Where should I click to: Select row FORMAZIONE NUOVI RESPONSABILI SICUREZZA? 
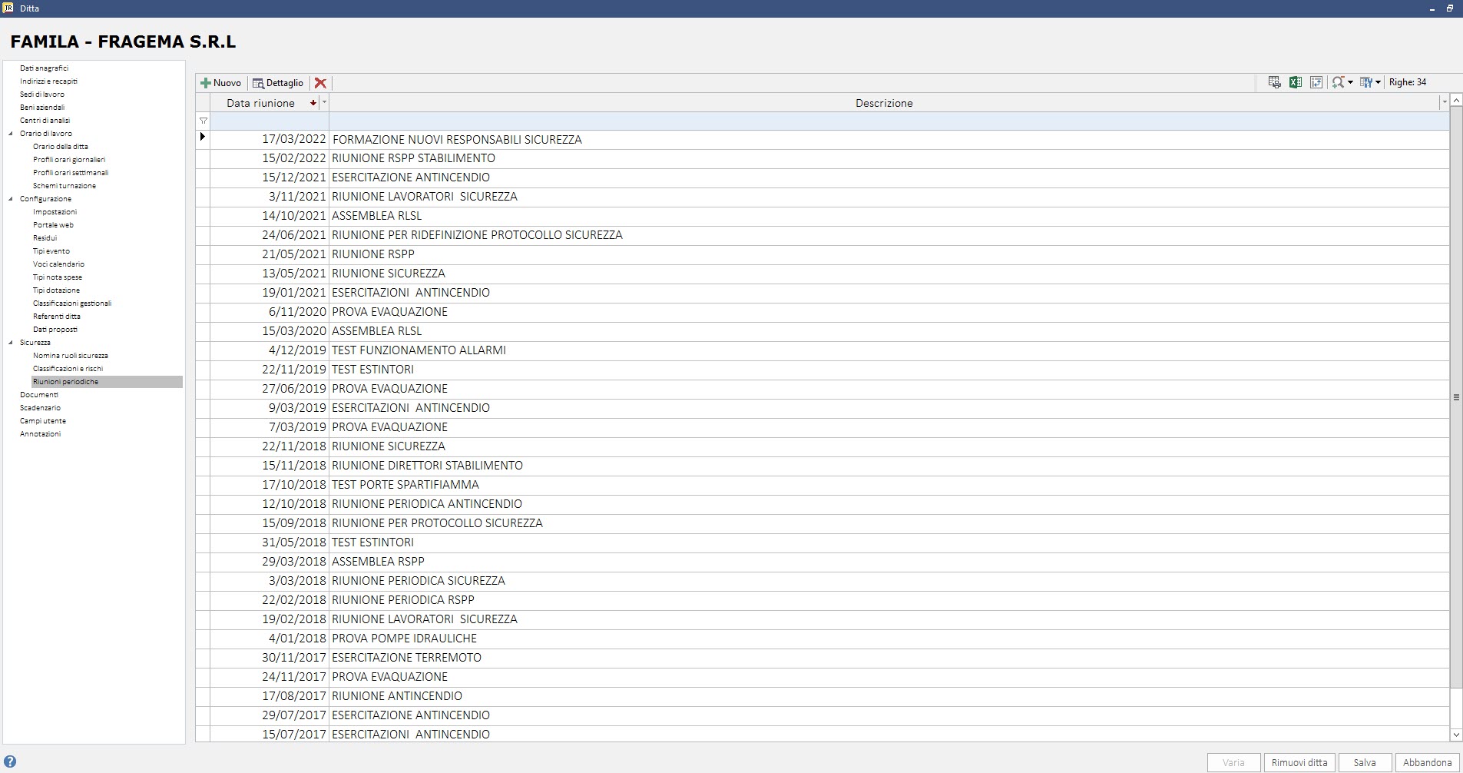point(823,139)
